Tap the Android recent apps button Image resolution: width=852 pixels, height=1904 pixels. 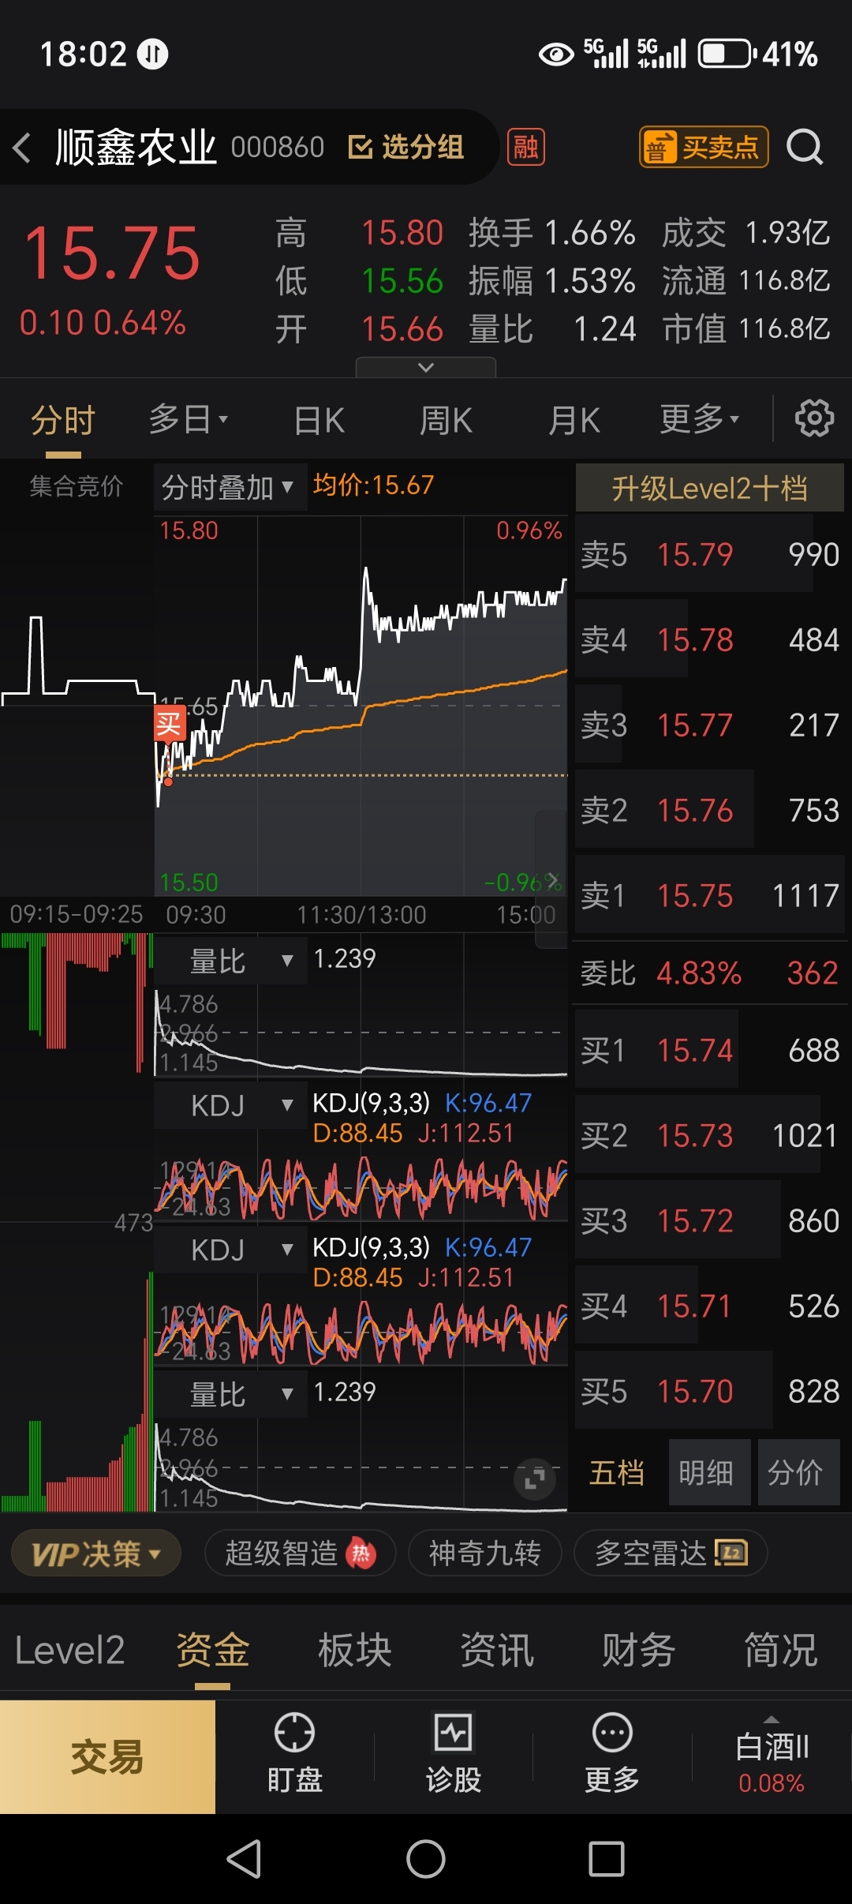tap(607, 1859)
